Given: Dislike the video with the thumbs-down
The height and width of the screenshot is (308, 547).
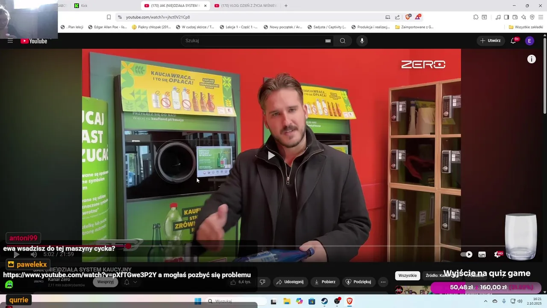Looking at the screenshot, I should point(263,282).
